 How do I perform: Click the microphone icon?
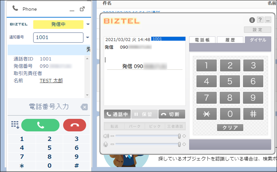coord(106,144)
